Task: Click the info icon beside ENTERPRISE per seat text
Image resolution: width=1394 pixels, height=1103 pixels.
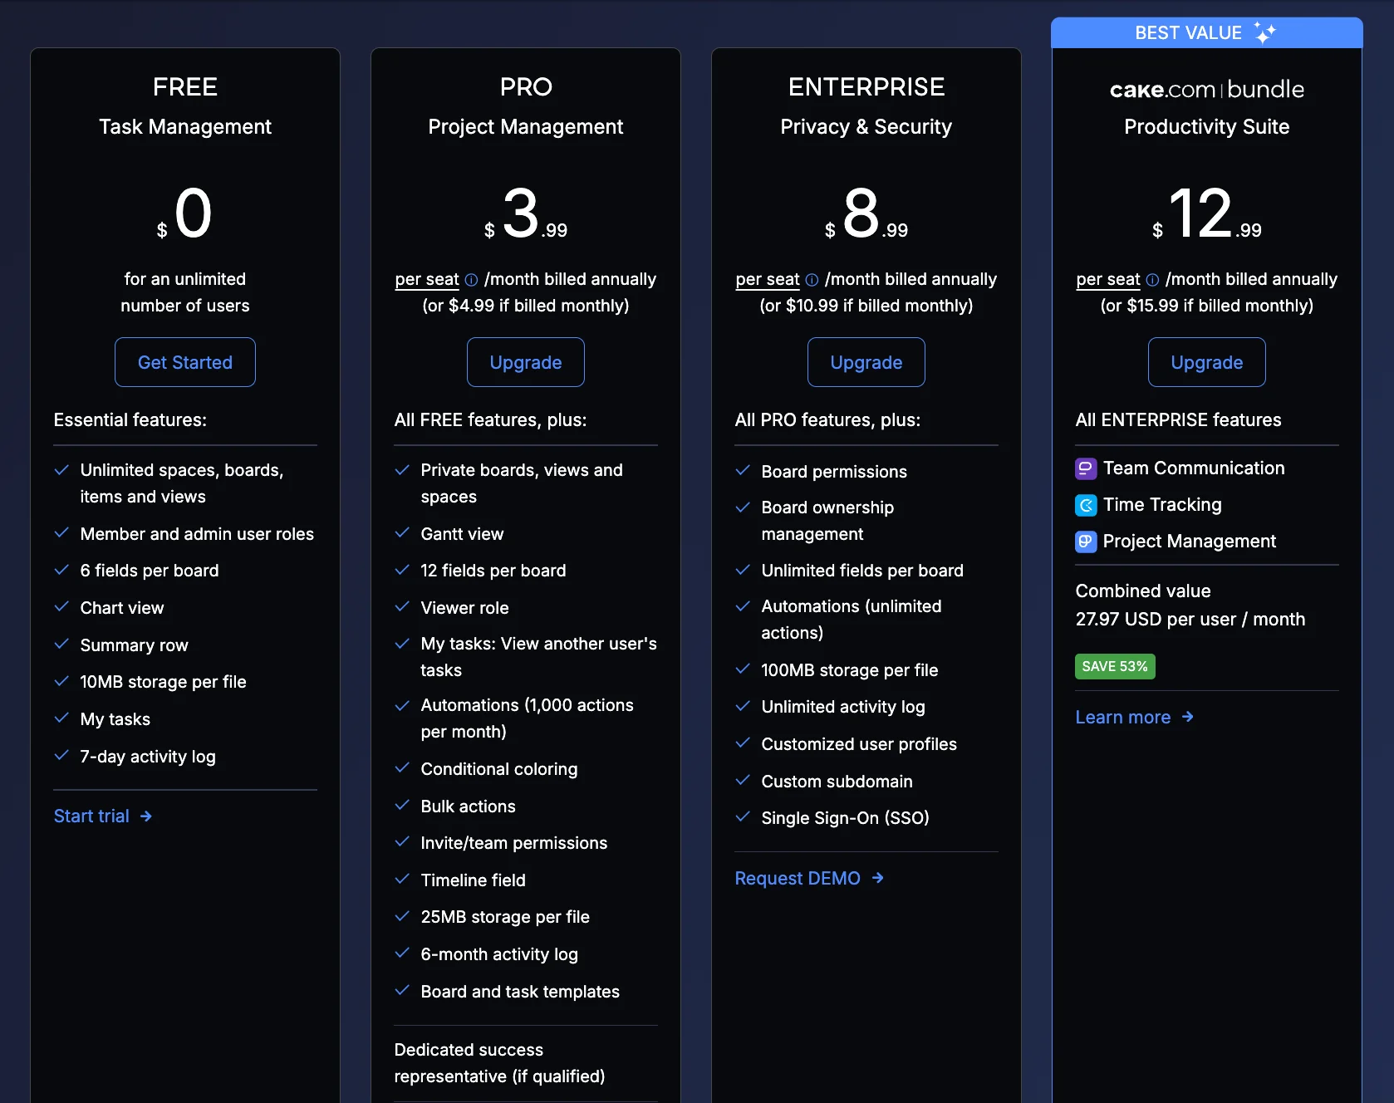Action: (812, 280)
